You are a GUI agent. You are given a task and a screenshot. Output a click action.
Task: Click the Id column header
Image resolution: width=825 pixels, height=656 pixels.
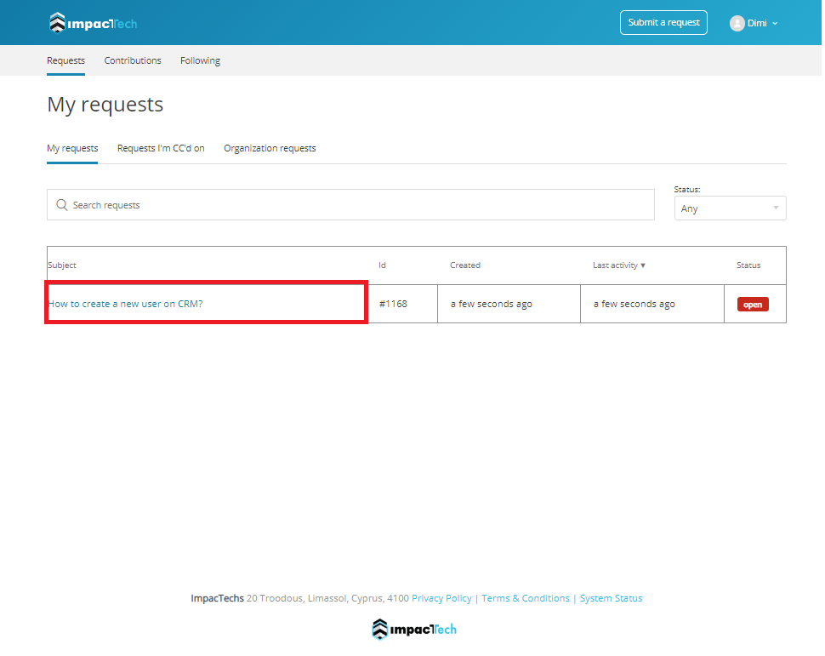(x=382, y=265)
